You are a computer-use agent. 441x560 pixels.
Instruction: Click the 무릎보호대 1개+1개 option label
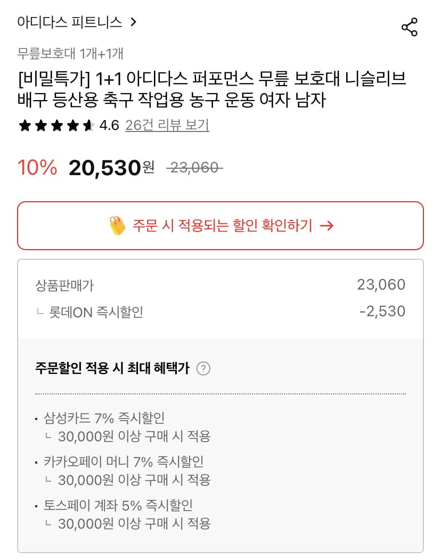click(x=70, y=54)
